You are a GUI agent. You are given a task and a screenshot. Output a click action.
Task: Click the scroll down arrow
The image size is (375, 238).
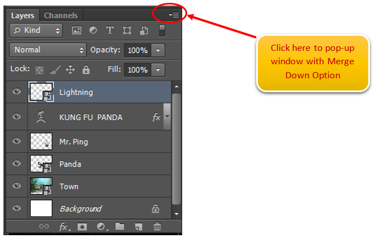[x=177, y=213]
